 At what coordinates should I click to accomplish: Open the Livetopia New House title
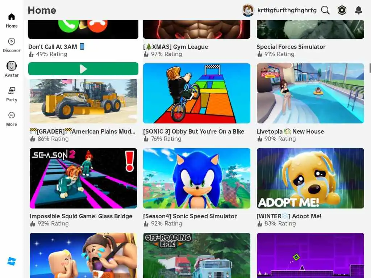tap(290, 131)
